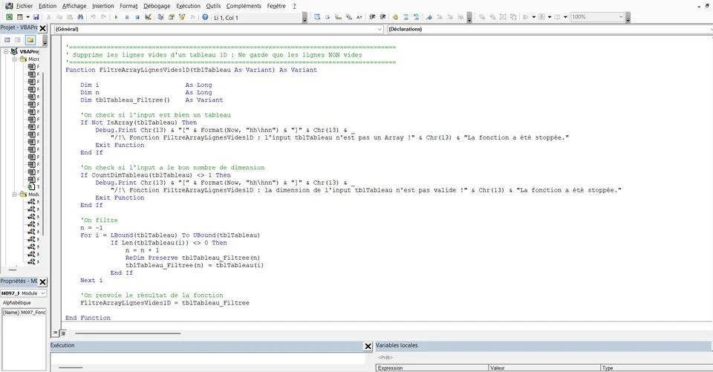Uncomment the selected block icon
The image size is (713, 372).
pyautogui.click(x=416, y=17)
